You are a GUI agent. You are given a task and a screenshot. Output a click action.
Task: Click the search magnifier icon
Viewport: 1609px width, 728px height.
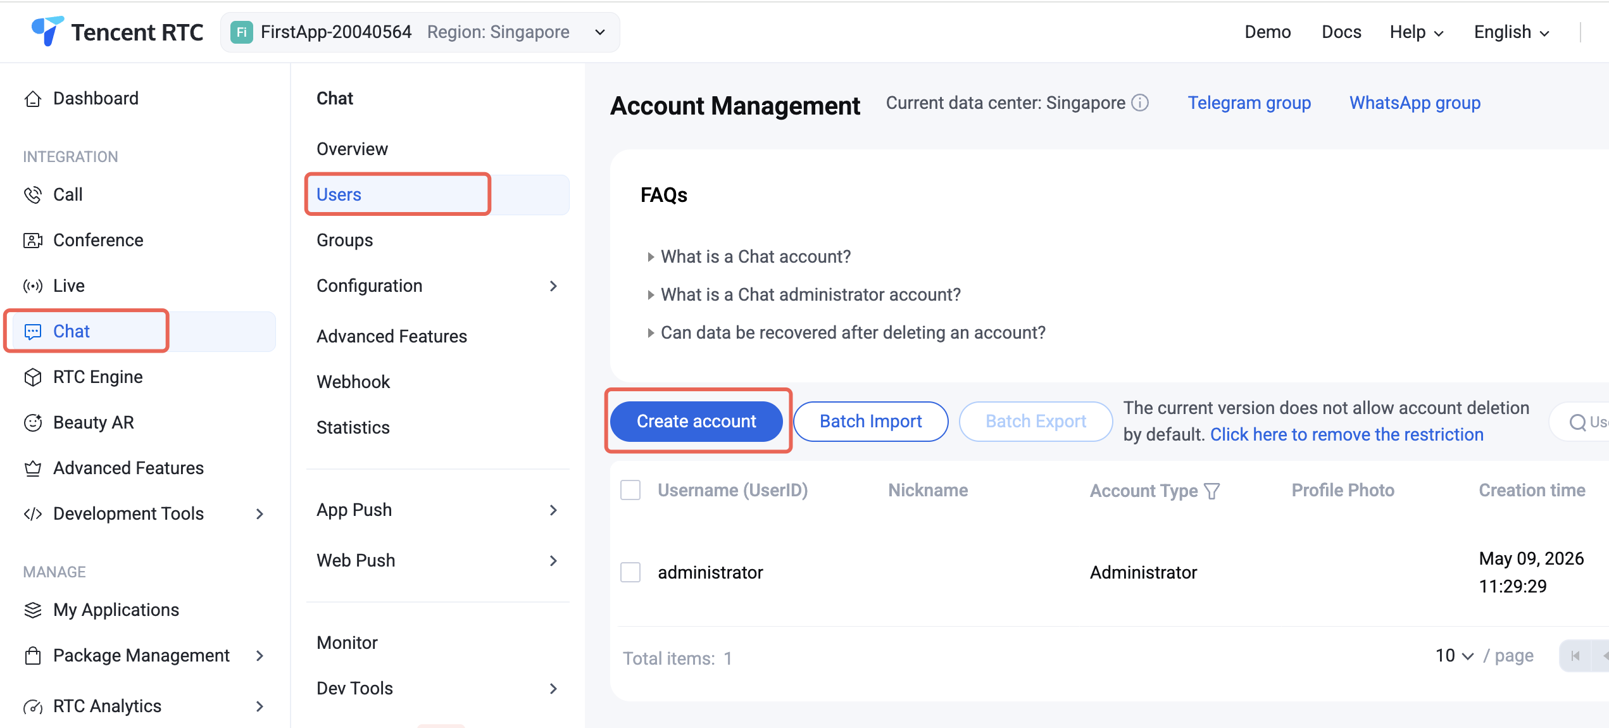click(x=1578, y=422)
